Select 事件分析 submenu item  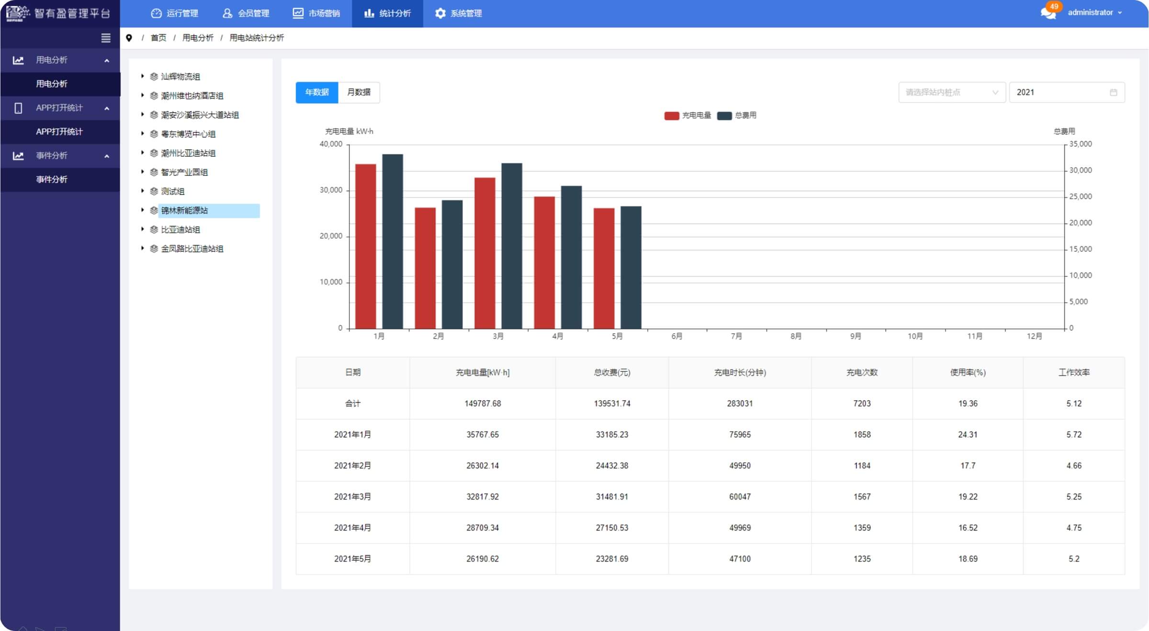[52, 179]
